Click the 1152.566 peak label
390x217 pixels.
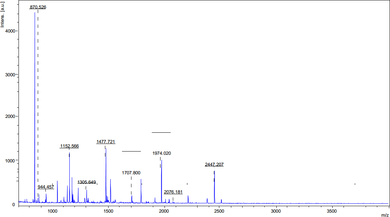pos(69,146)
